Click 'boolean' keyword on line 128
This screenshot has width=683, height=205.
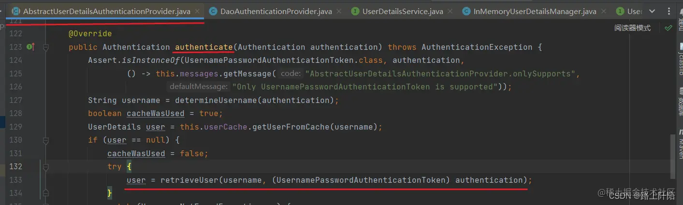tap(105, 114)
